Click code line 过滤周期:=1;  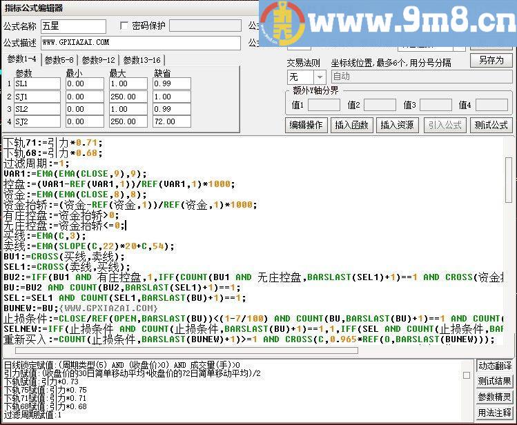[37, 164]
